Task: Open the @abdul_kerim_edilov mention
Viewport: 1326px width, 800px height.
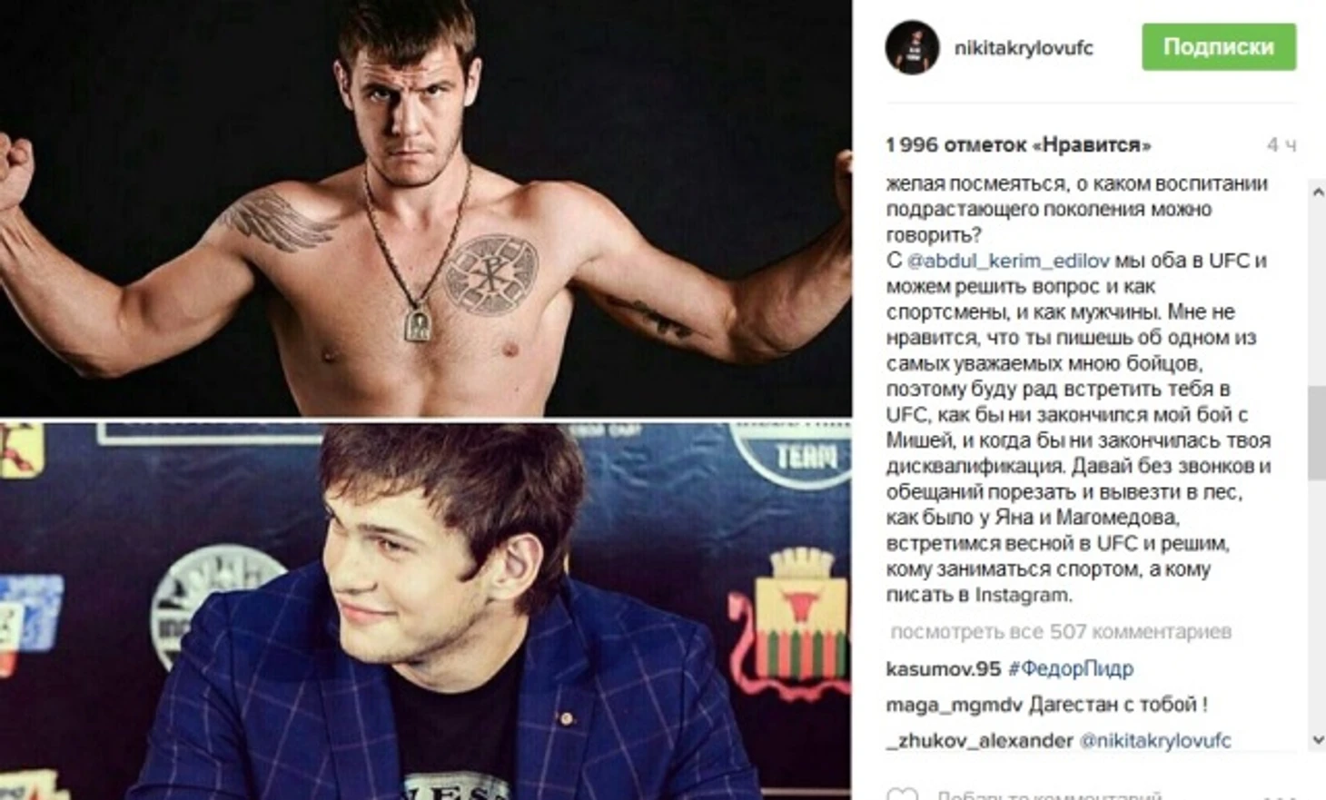Action: [x=1008, y=261]
